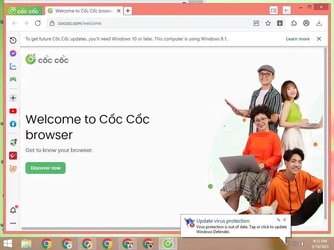Open File Explorer from the taskbar
The height and width of the screenshot is (250, 334).
click(x=26, y=243)
